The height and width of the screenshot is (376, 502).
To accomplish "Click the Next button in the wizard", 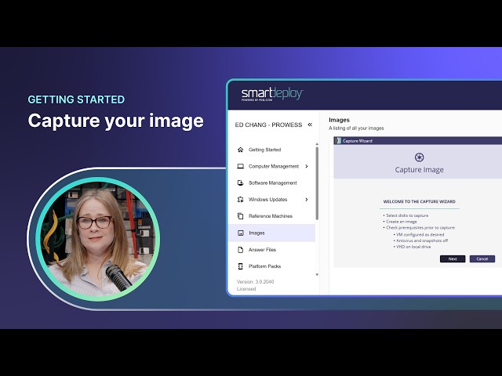I will point(453,259).
